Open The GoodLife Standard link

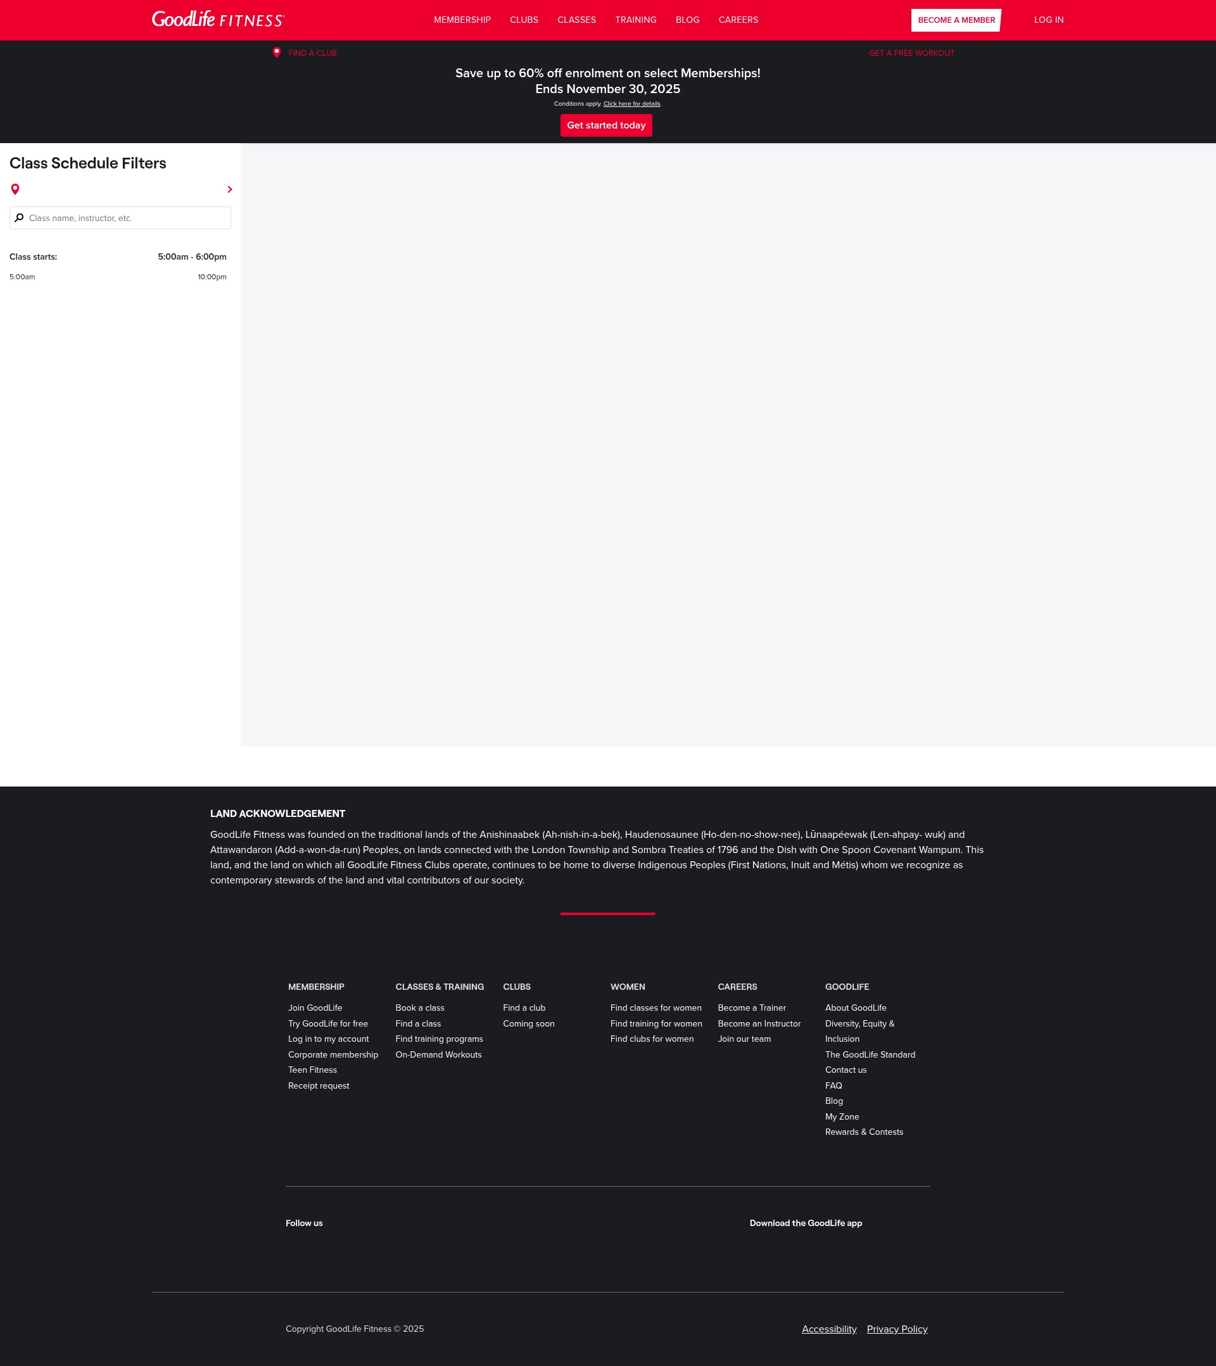click(x=870, y=1054)
